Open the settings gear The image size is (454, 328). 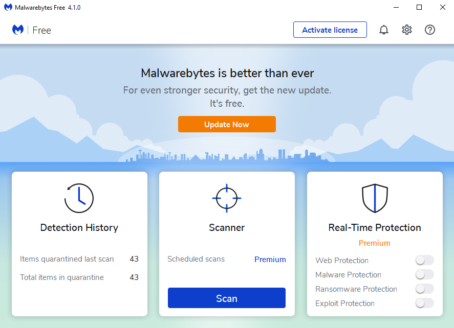click(406, 30)
